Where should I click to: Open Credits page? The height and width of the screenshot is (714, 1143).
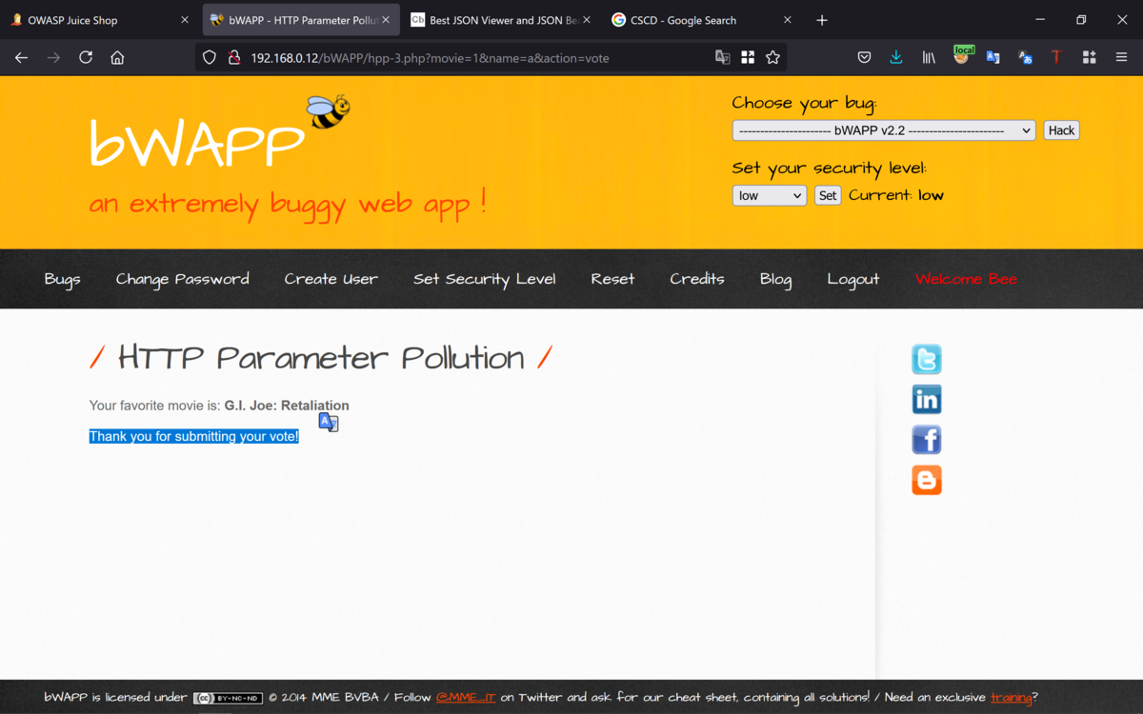pos(697,279)
